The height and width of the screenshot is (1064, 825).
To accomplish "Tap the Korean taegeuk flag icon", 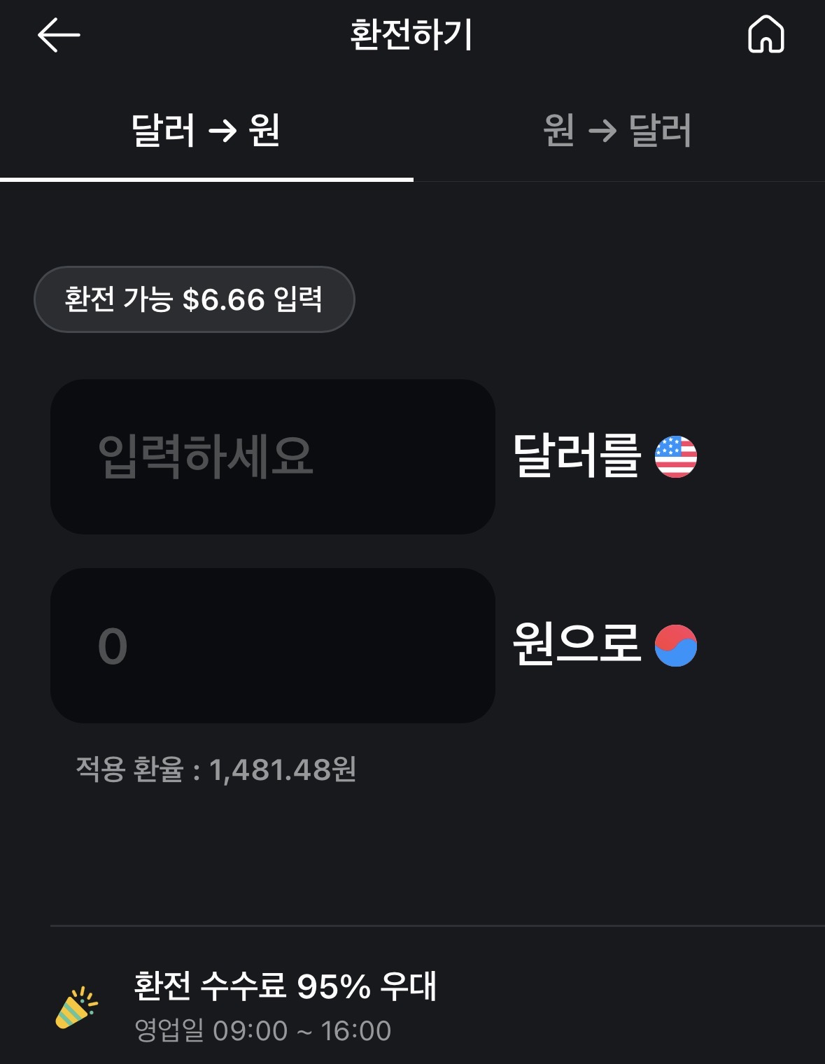I will coord(675,645).
